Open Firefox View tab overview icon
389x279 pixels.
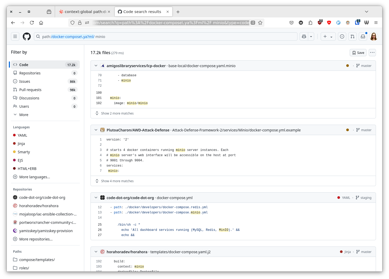click(49, 12)
